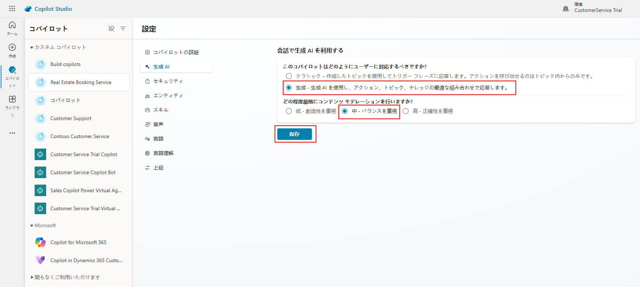Open ライブラリ in the left rail
The width and height of the screenshot is (640, 287).
pyautogui.click(x=12, y=106)
